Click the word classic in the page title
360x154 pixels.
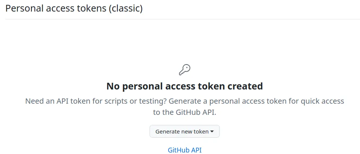point(126,8)
